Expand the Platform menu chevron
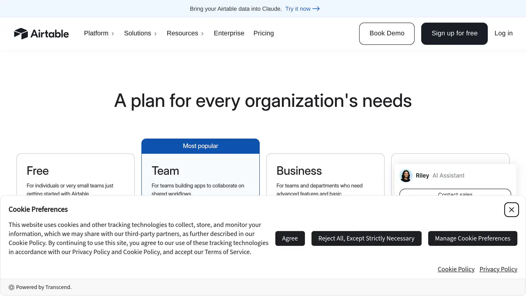The image size is (526, 296). 113,34
